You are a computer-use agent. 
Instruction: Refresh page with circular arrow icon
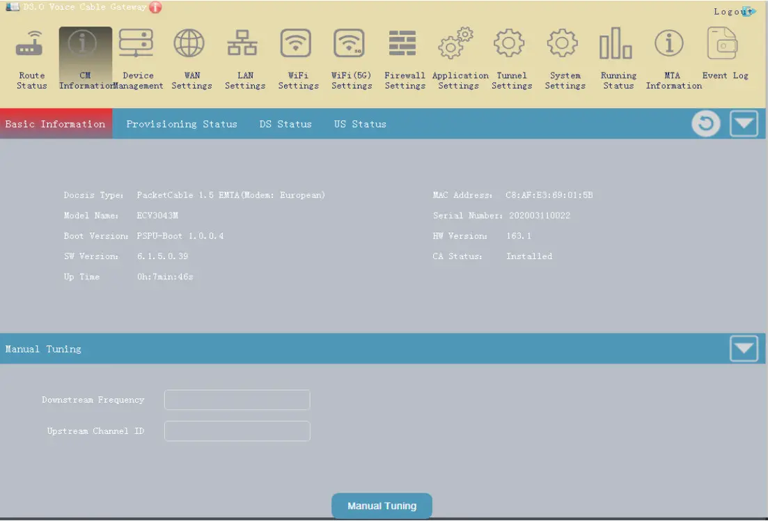tap(706, 123)
